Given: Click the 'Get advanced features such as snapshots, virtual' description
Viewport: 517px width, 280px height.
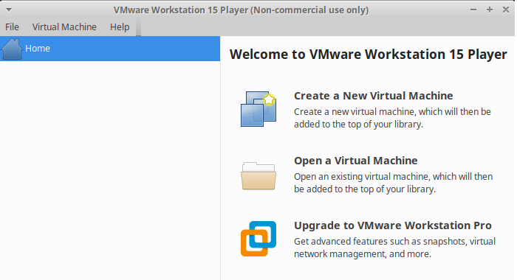Looking at the screenshot, I should coord(394,242).
